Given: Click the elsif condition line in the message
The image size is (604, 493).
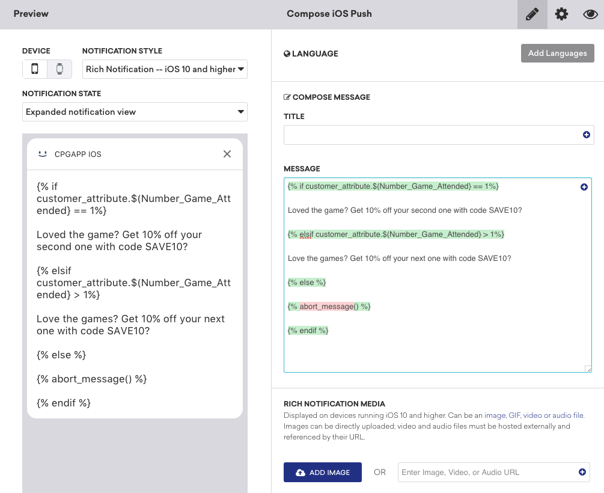Looking at the screenshot, I should 396,234.
